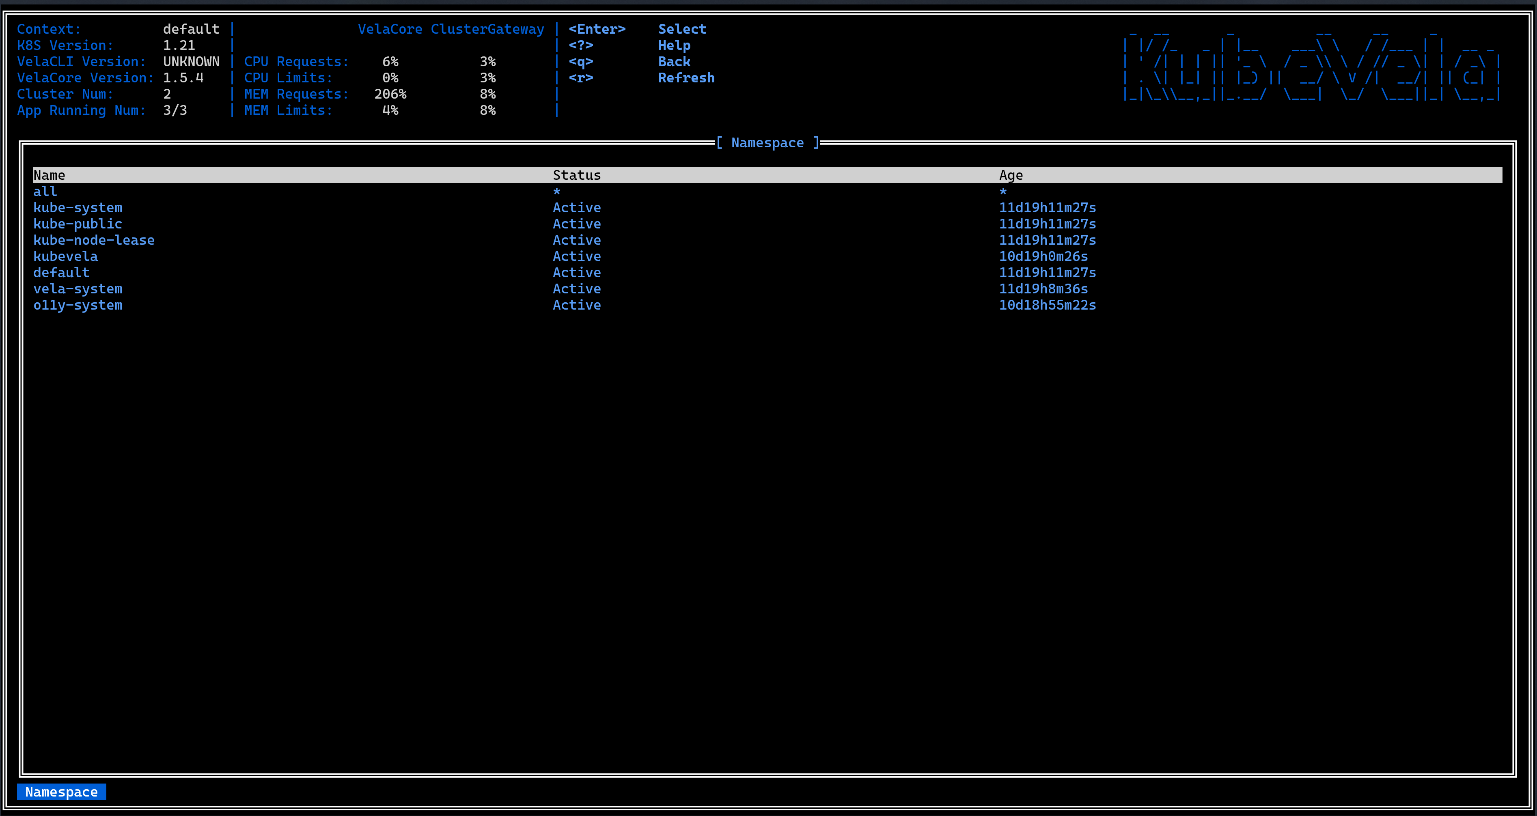Select the kubevela namespace row
The width and height of the screenshot is (1537, 816).
pyautogui.click(x=767, y=256)
